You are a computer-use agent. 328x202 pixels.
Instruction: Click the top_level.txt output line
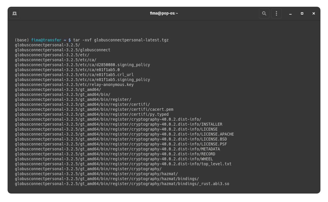[x=123, y=164]
